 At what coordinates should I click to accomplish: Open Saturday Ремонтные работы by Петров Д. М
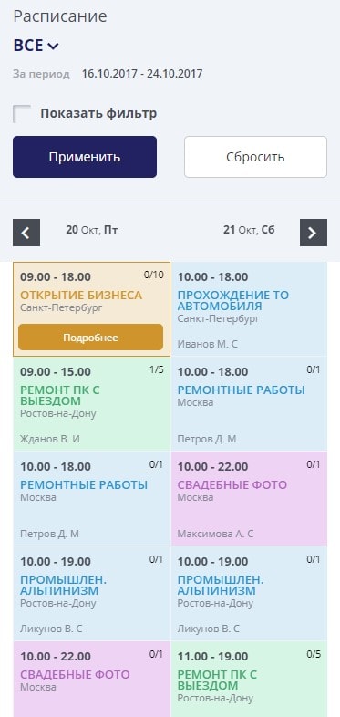click(250, 404)
